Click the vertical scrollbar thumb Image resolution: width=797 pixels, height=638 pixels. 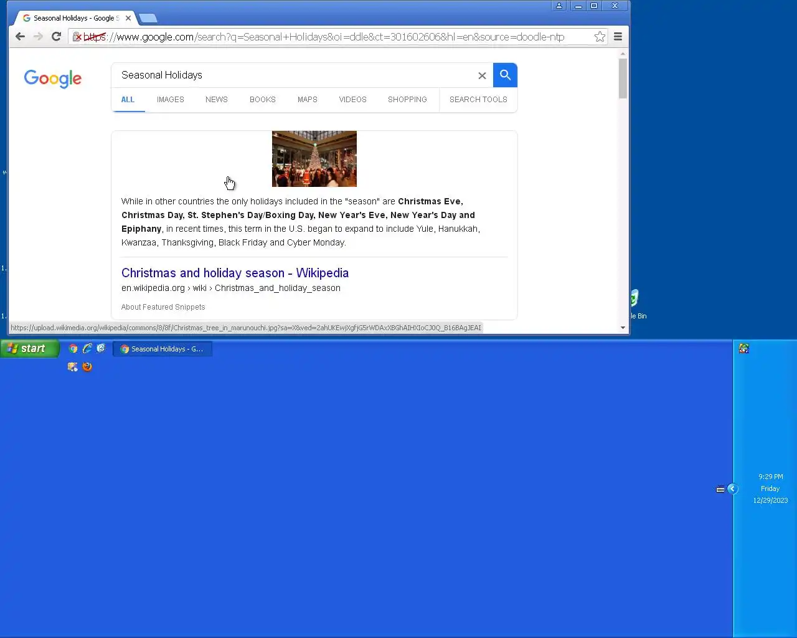click(x=623, y=79)
